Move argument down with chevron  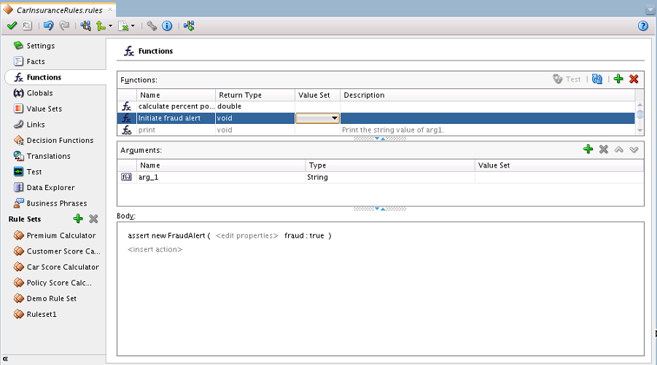[x=634, y=149]
